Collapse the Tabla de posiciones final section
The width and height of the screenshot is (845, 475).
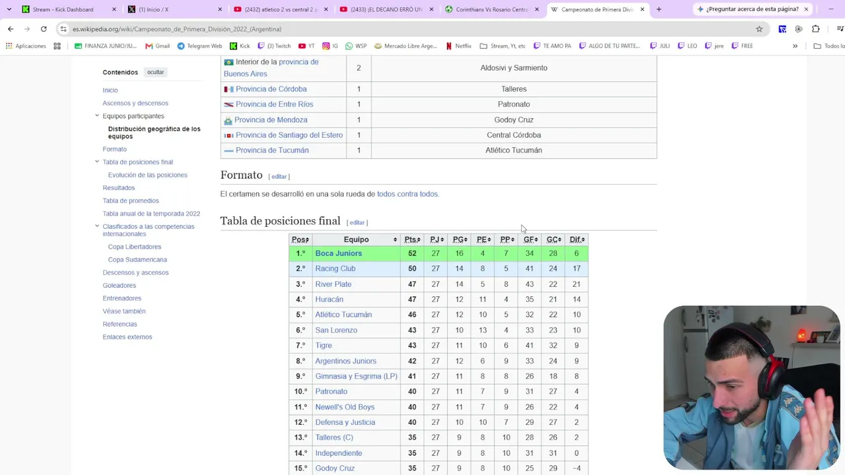[97, 162]
